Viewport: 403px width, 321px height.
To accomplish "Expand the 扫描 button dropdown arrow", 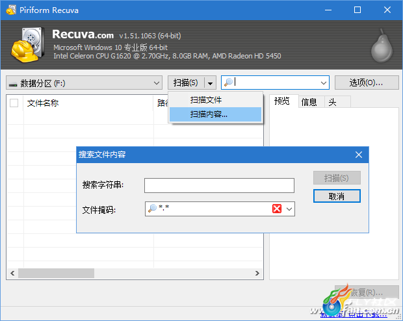I will pos(210,83).
